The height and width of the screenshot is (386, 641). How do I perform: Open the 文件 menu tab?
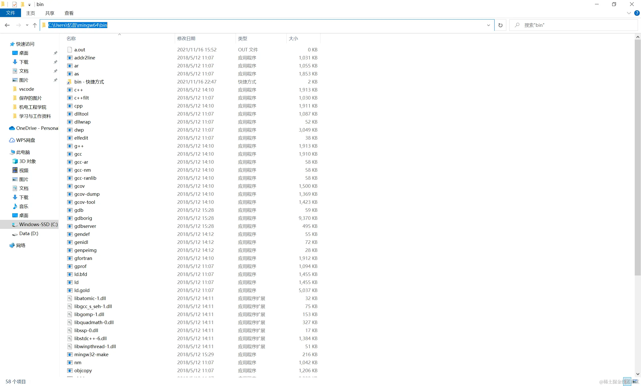11,13
